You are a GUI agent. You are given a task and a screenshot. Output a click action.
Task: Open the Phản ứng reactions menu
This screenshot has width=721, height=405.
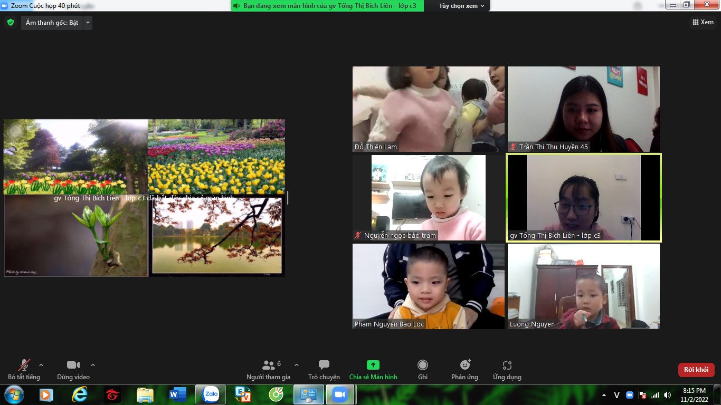[x=464, y=369]
